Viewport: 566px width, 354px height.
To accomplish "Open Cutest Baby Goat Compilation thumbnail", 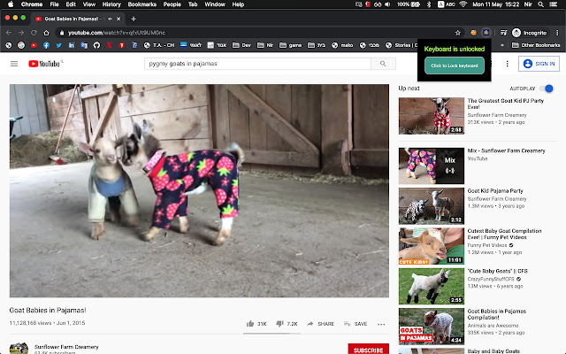I will (x=432, y=246).
